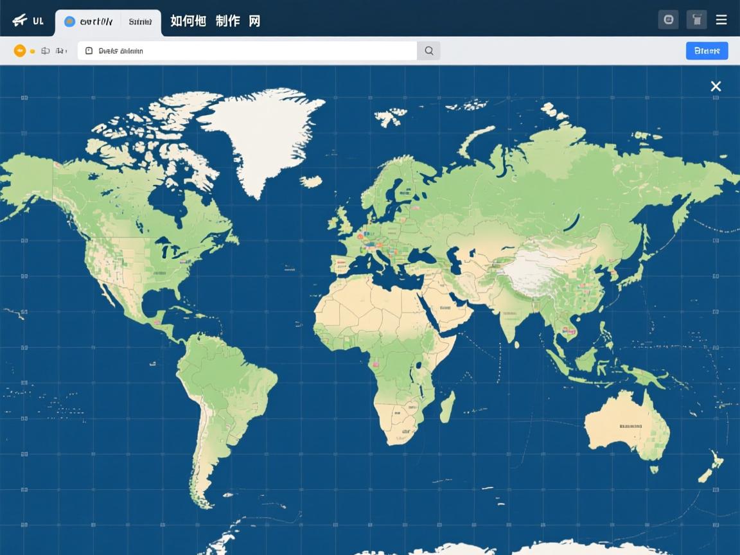
Task: Select the book-shaped icon next to the avatar
Action: [x=45, y=50]
